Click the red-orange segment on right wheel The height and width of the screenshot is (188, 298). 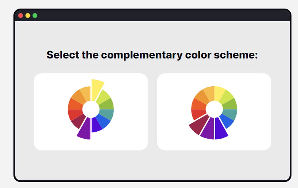(x=198, y=104)
